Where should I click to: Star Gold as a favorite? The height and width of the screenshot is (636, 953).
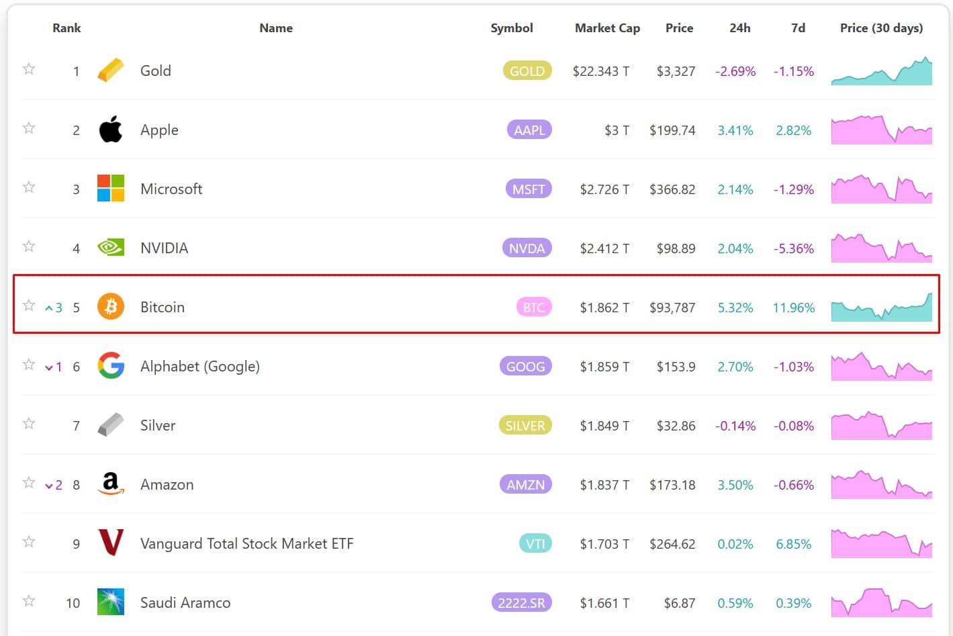coord(29,69)
